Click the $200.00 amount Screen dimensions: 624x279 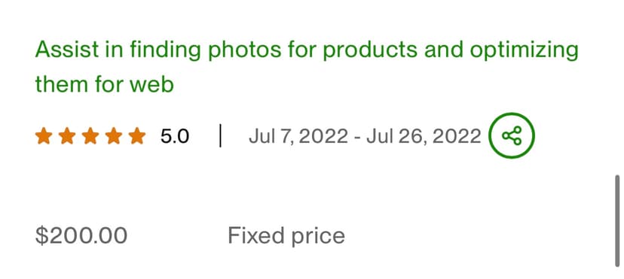pos(81,235)
